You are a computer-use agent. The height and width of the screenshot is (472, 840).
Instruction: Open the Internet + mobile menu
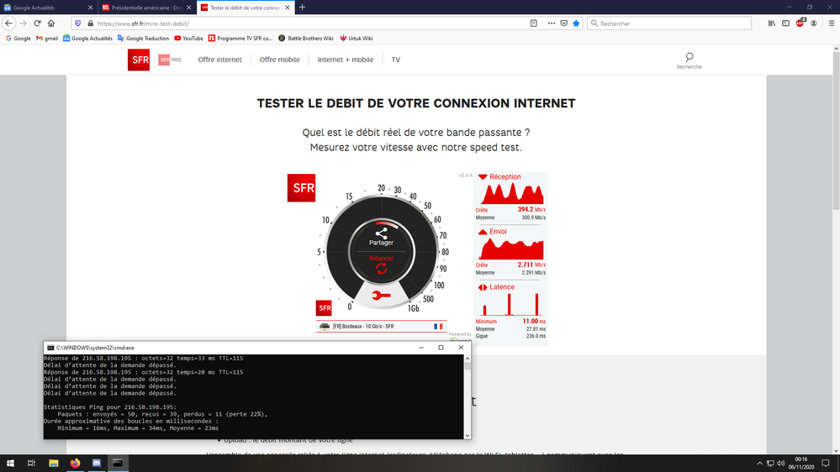pos(346,60)
